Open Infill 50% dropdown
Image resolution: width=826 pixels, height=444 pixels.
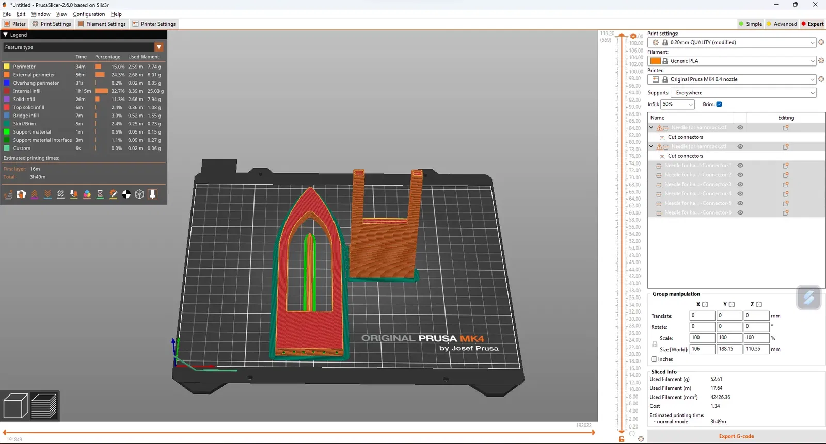click(678, 104)
